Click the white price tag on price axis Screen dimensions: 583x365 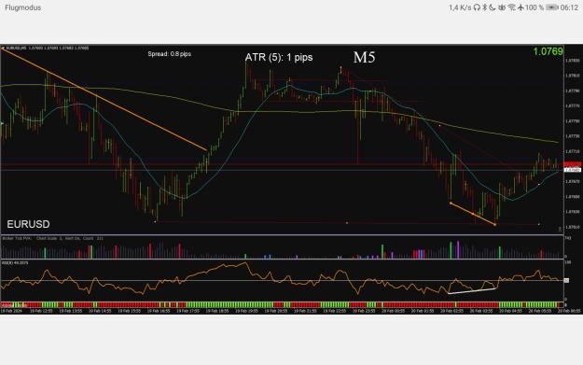pyautogui.click(x=572, y=170)
